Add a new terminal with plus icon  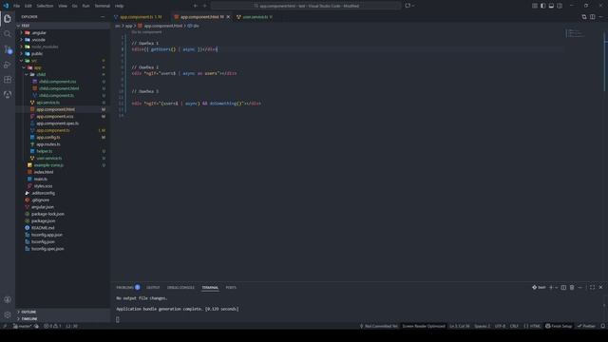pyautogui.click(x=551, y=287)
